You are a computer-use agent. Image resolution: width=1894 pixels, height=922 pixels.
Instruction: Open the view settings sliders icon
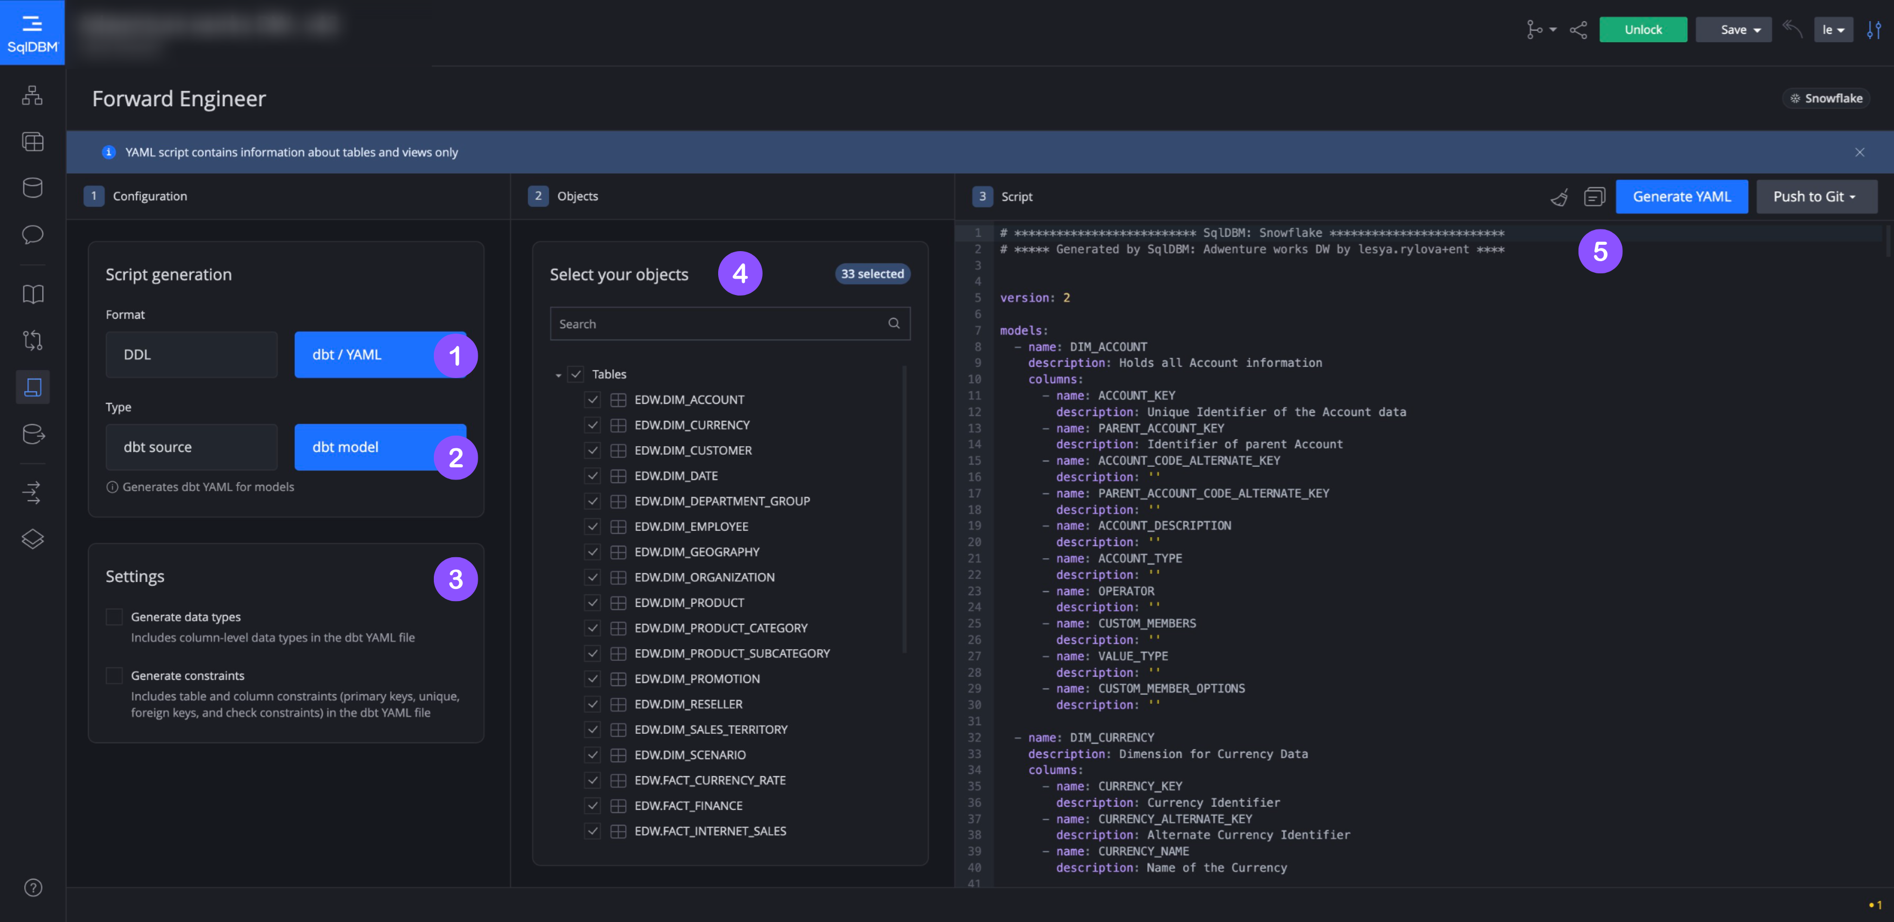(1873, 30)
